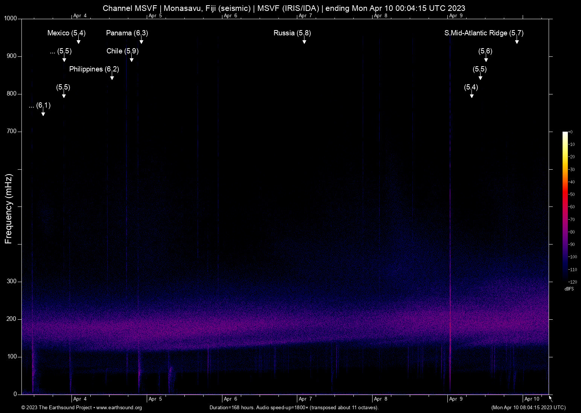Click arrow below S.Mid-Atlantic Ridge (5.7)
Viewport: 581px width, 413px height.
click(517, 41)
